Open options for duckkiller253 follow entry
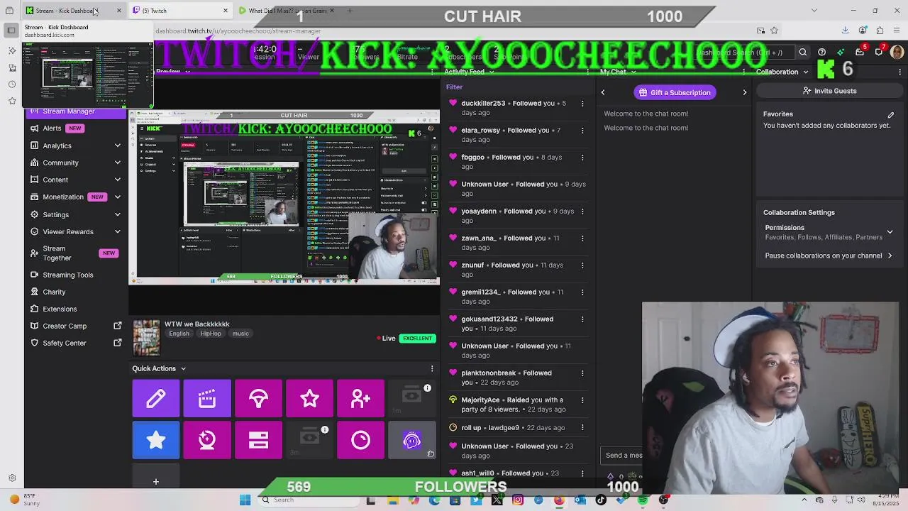The height and width of the screenshot is (511, 908). [582, 104]
